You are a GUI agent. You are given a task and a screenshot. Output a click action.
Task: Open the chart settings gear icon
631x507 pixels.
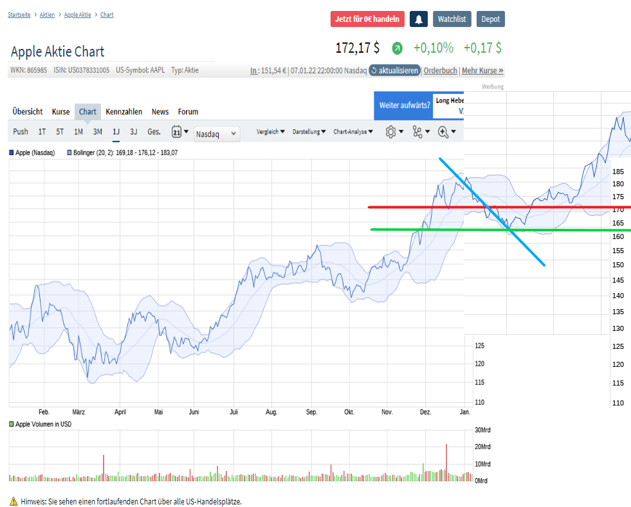pyautogui.click(x=391, y=131)
